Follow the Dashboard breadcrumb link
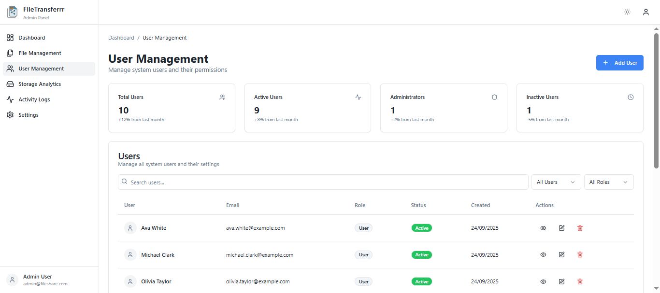Image resolution: width=660 pixels, height=293 pixels. coord(121,38)
